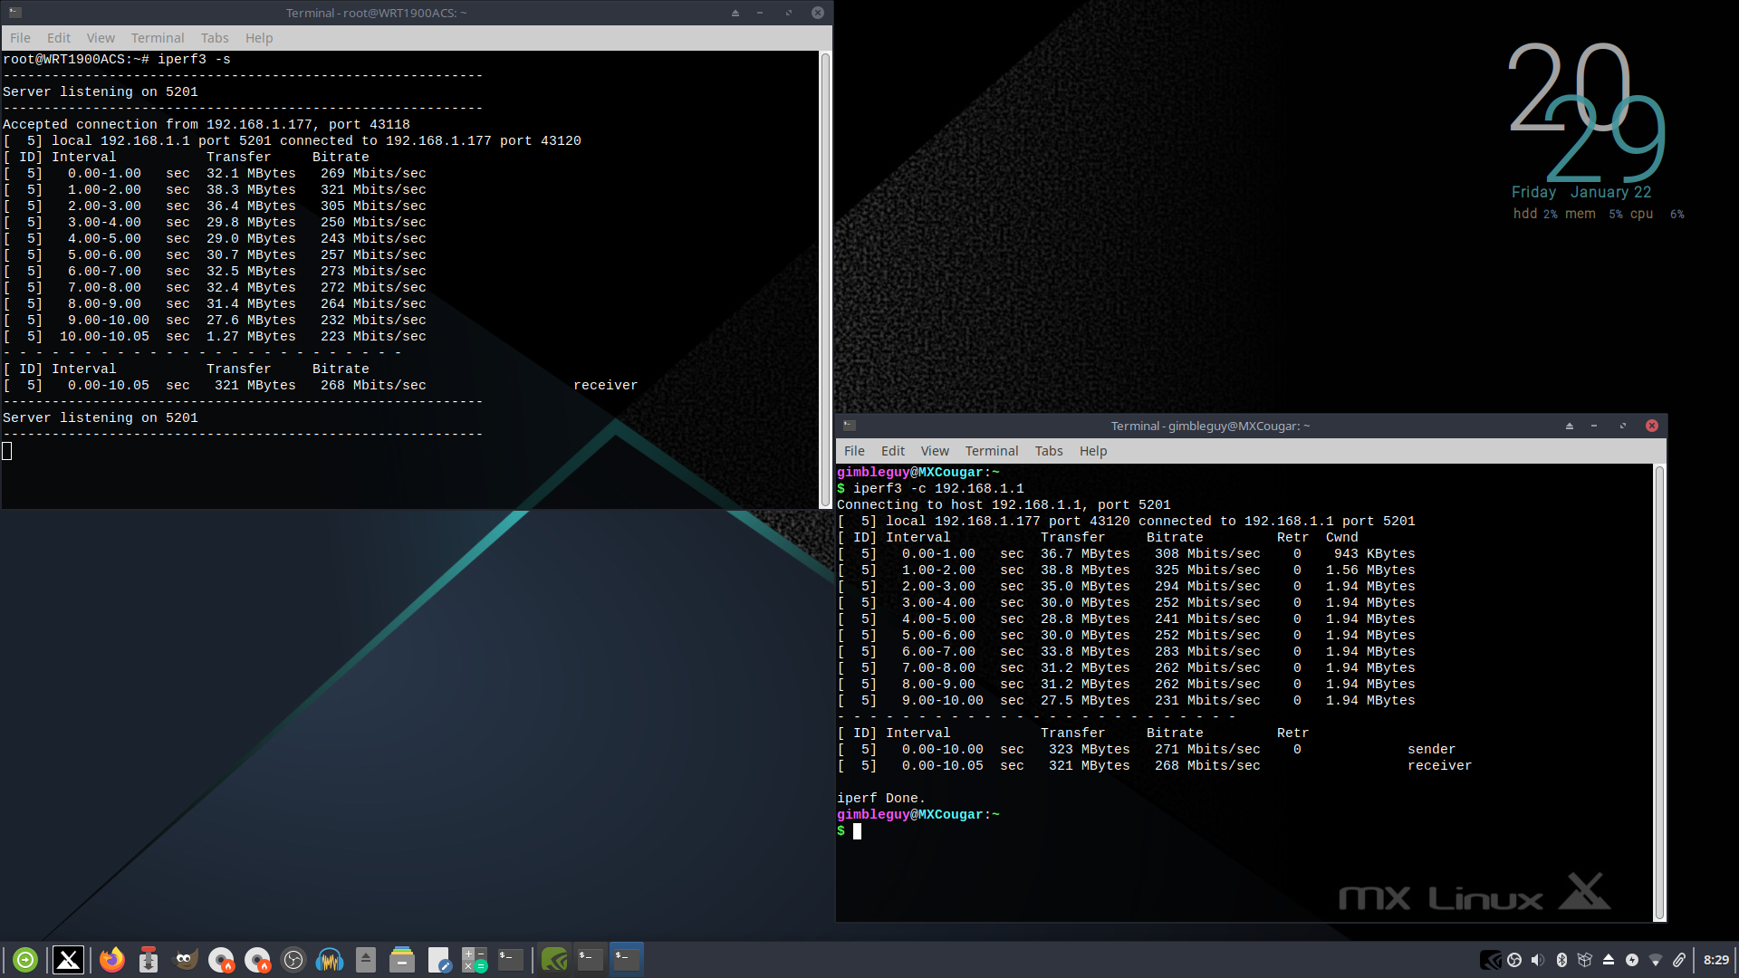Click the green logout icon in panel
1739x978 pixels.
25,960
